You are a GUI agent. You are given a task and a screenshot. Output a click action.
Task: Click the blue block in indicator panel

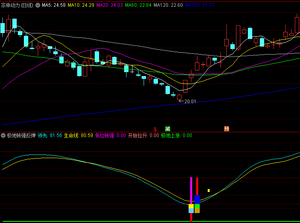pyautogui.click(x=197, y=199)
